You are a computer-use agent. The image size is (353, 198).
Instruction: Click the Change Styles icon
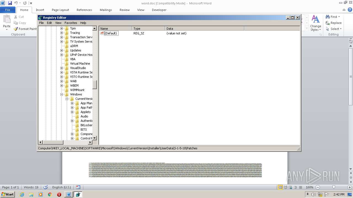[x=315, y=19]
